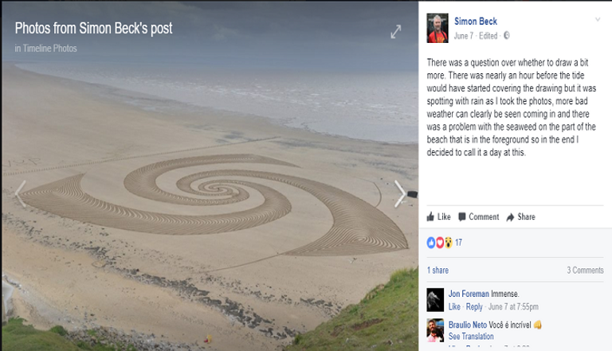Like Jon Foreman's comment
The image size is (612, 351).
(x=454, y=307)
